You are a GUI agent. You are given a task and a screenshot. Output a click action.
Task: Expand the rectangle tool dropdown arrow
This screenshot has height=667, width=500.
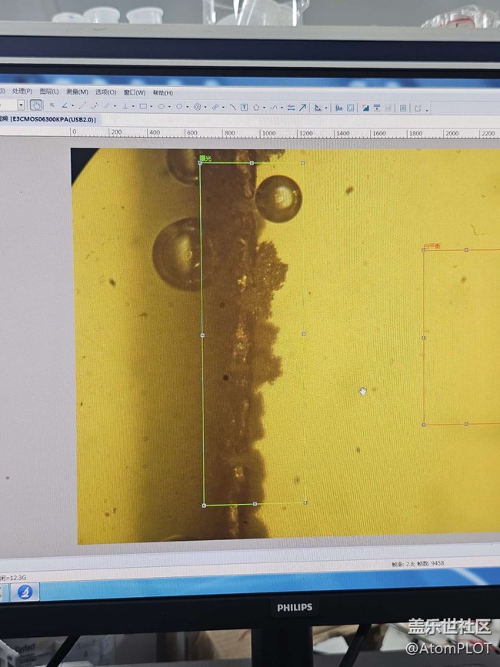[x=151, y=107]
